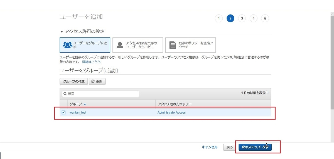Focus the 検索 group search field
Screen dimensions: 334x159
pyautogui.click(x=100, y=94)
